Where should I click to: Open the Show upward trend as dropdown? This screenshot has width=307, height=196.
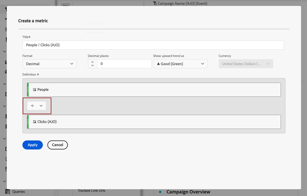click(x=180, y=64)
